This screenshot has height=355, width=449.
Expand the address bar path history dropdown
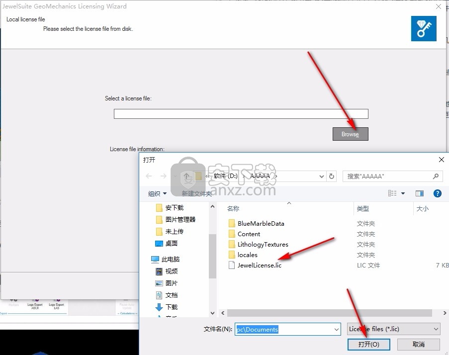322,177
